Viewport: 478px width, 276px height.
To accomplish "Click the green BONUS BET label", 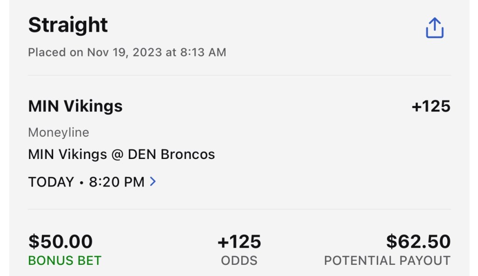I will pos(64,261).
